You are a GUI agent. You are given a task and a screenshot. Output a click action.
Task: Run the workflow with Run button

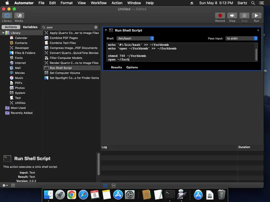[x=256, y=16]
